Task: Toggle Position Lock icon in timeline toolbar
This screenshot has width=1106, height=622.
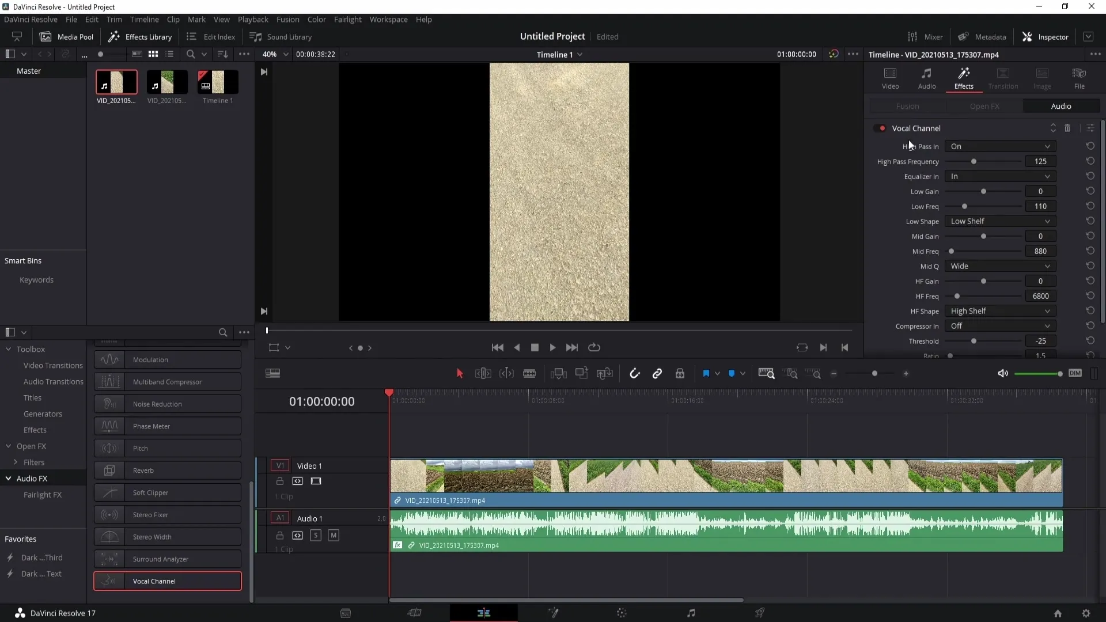Action: point(680,374)
